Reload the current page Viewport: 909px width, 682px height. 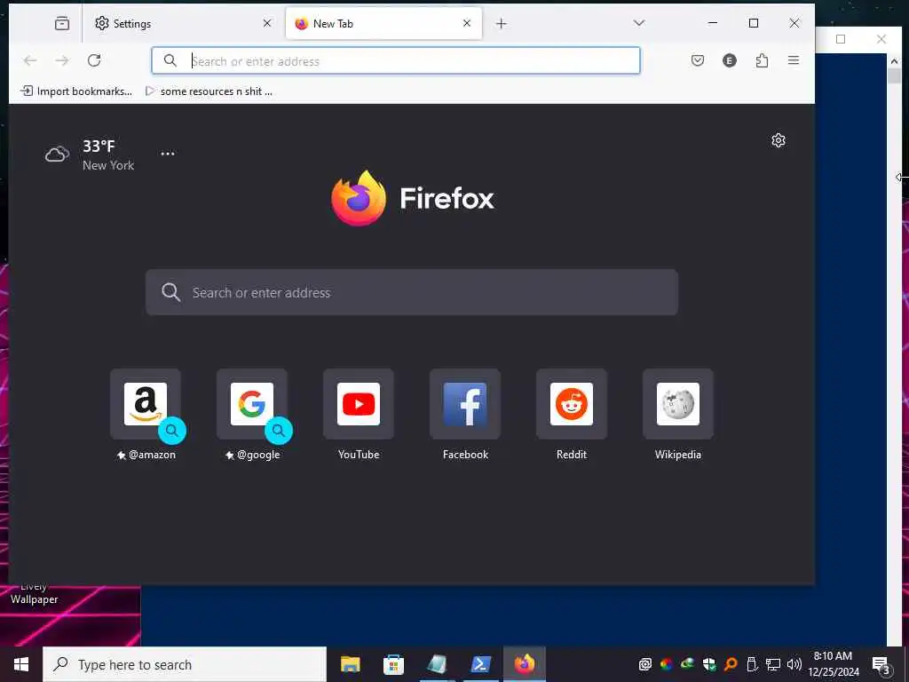tap(94, 60)
